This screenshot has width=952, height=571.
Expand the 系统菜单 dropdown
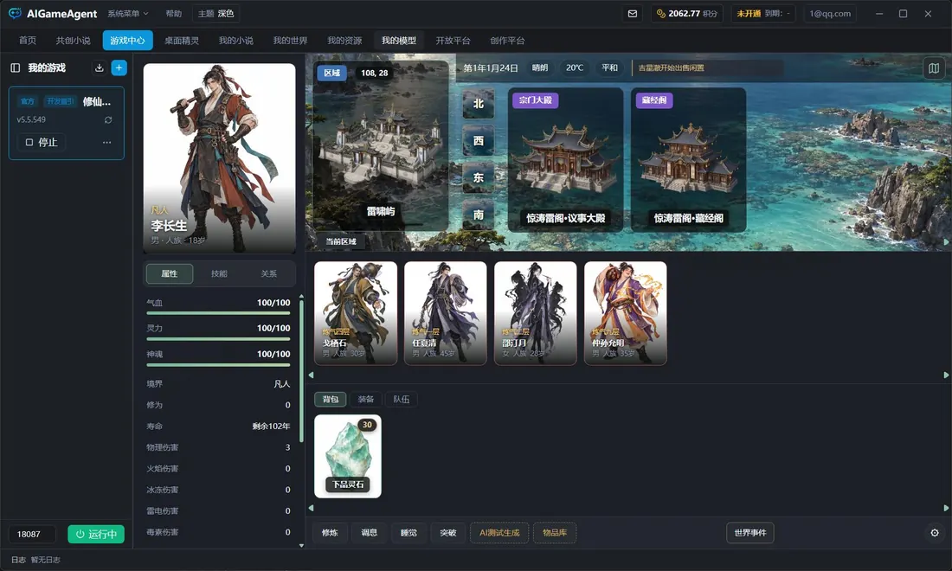pos(127,13)
